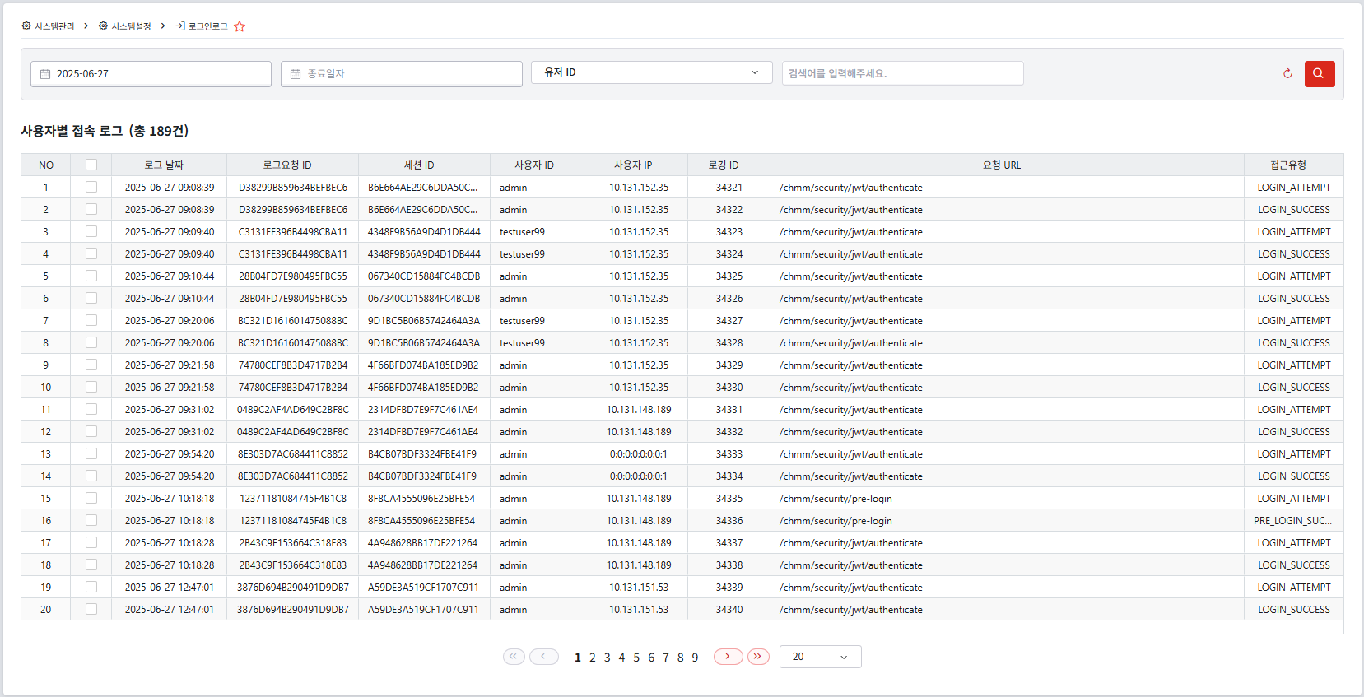The width and height of the screenshot is (1364, 697).
Task: Jump to the last page arrow
Action: tap(758, 657)
